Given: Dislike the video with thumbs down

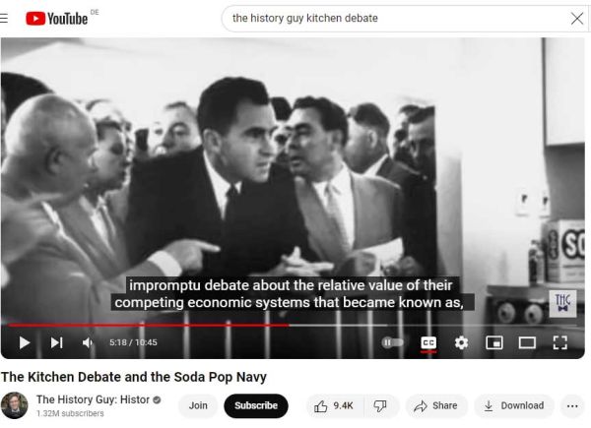Looking at the screenshot, I should point(380,405).
